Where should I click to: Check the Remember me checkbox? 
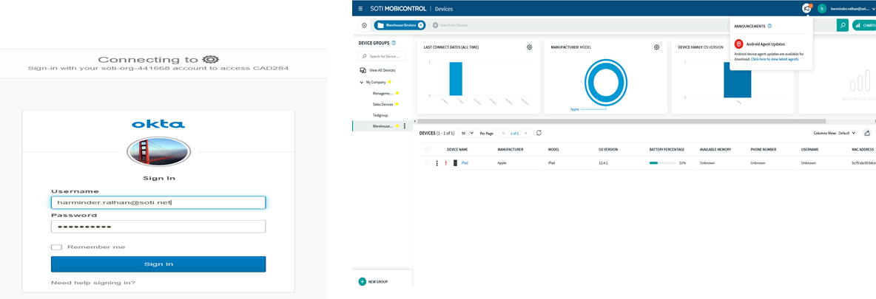56,247
